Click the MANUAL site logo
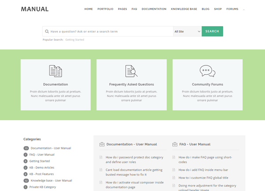The height and width of the screenshot is (191, 265). click(35, 9)
